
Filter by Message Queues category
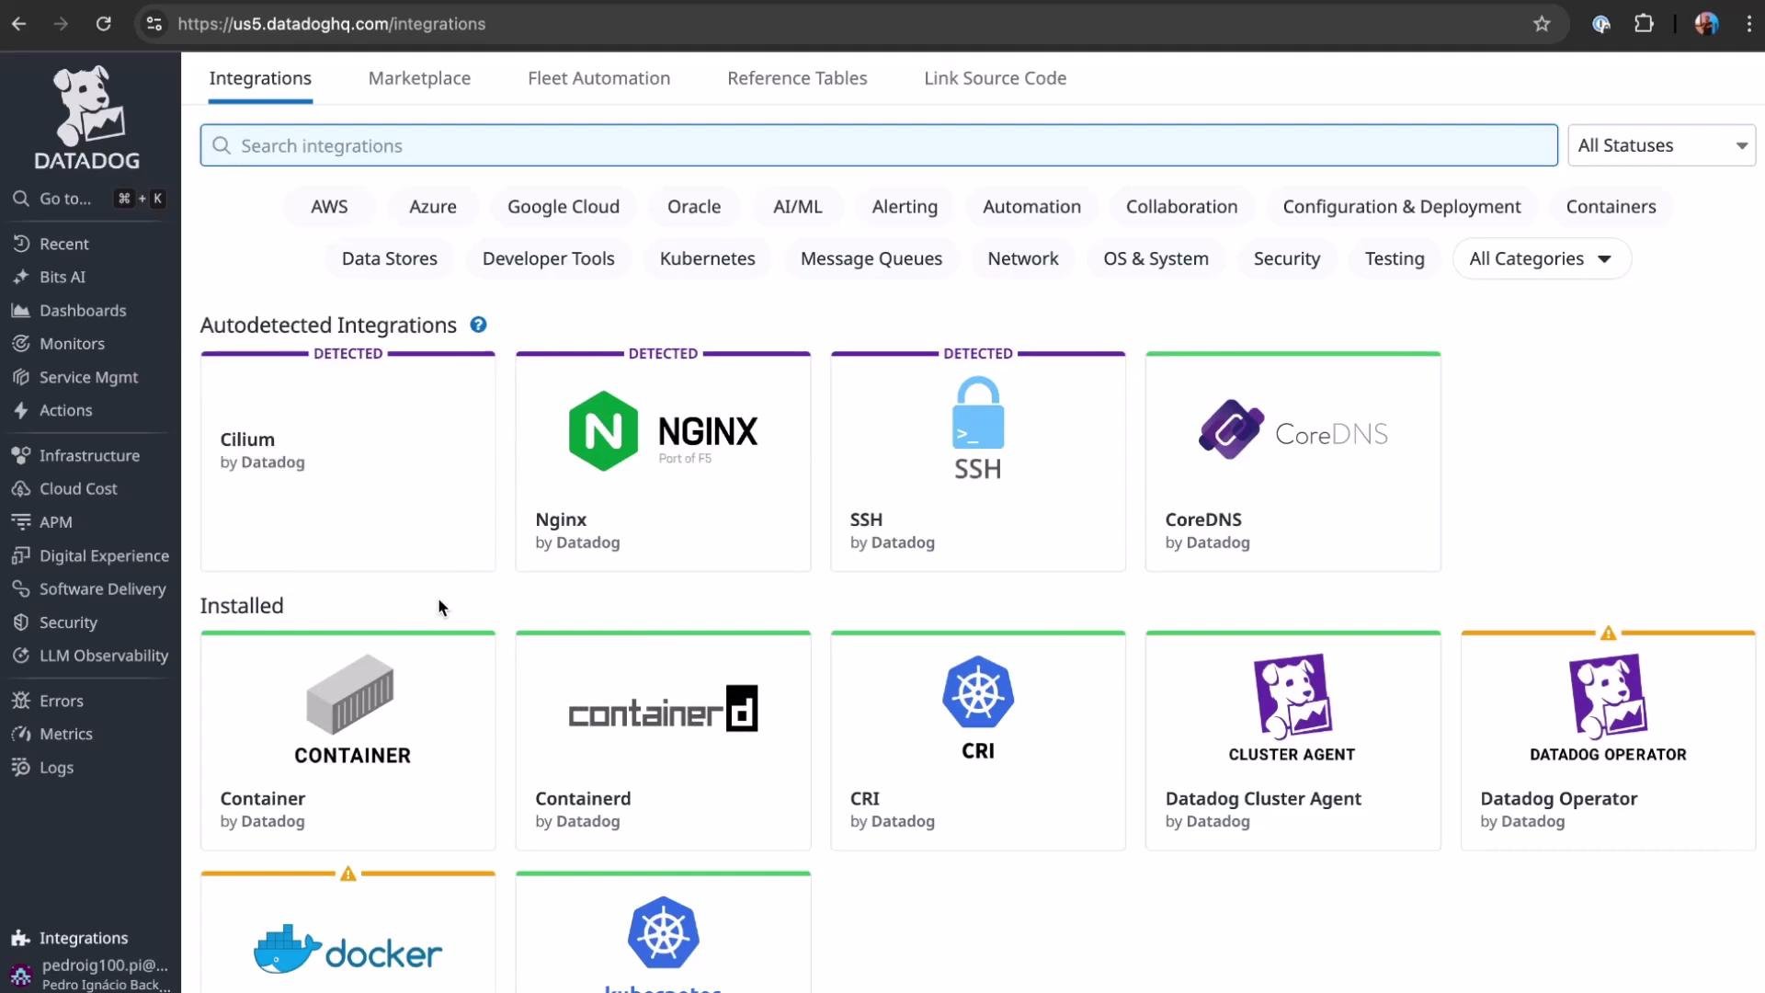pyautogui.click(x=871, y=258)
